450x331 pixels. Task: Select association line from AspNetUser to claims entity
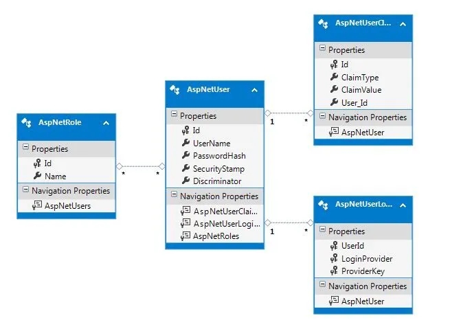point(289,113)
